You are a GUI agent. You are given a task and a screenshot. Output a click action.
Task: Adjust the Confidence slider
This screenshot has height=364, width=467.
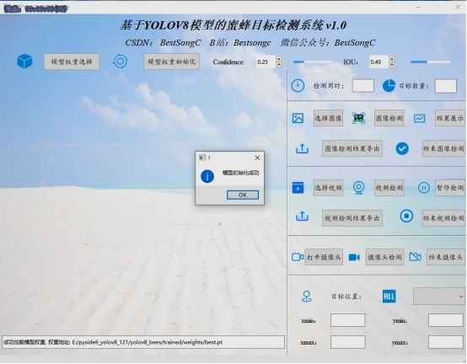[313, 62]
